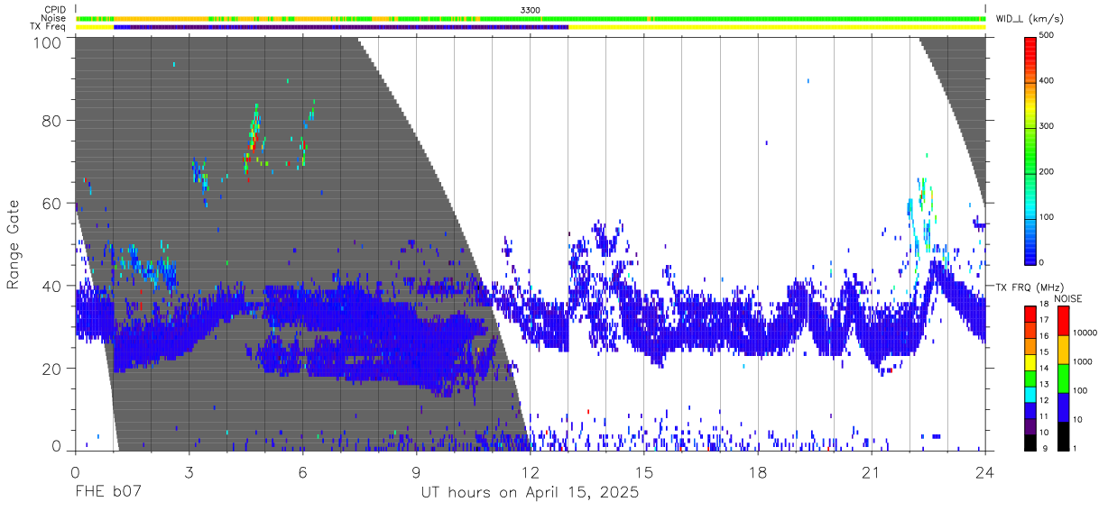Viewport: 1108px width, 511px height.
Task: Click the 1000 noise legend label
Action: [1084, 362]
